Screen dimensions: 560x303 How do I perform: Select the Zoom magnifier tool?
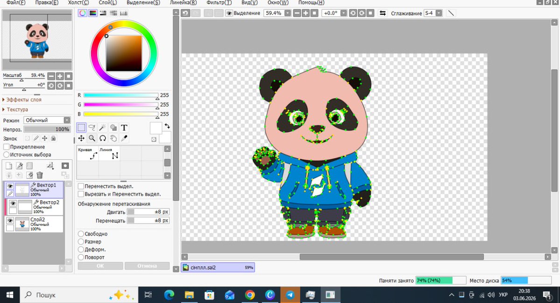(92, 138)
